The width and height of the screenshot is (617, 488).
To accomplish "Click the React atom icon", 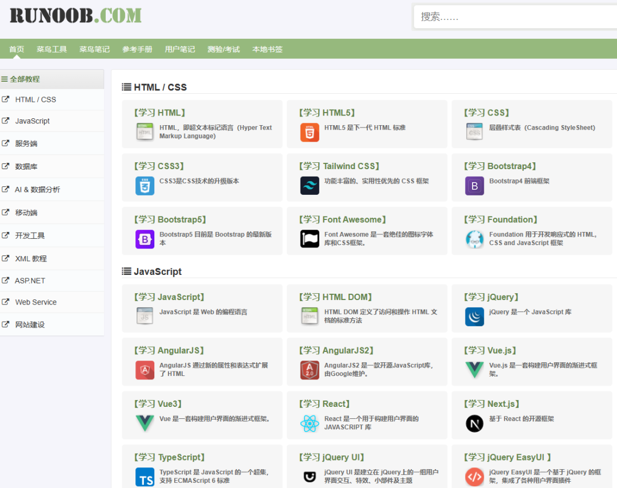I will coord(310,423).
